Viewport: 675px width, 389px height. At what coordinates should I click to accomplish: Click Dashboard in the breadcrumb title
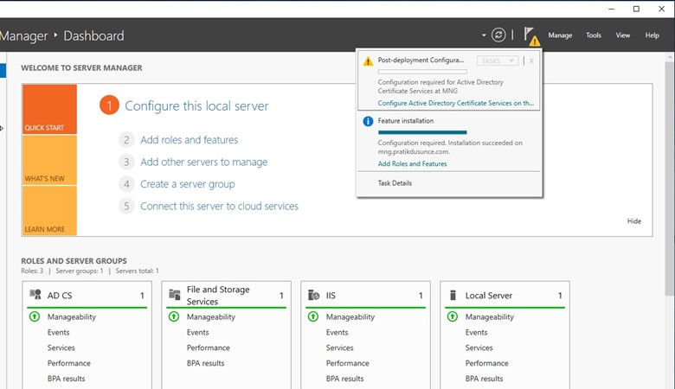coord(93,35)
